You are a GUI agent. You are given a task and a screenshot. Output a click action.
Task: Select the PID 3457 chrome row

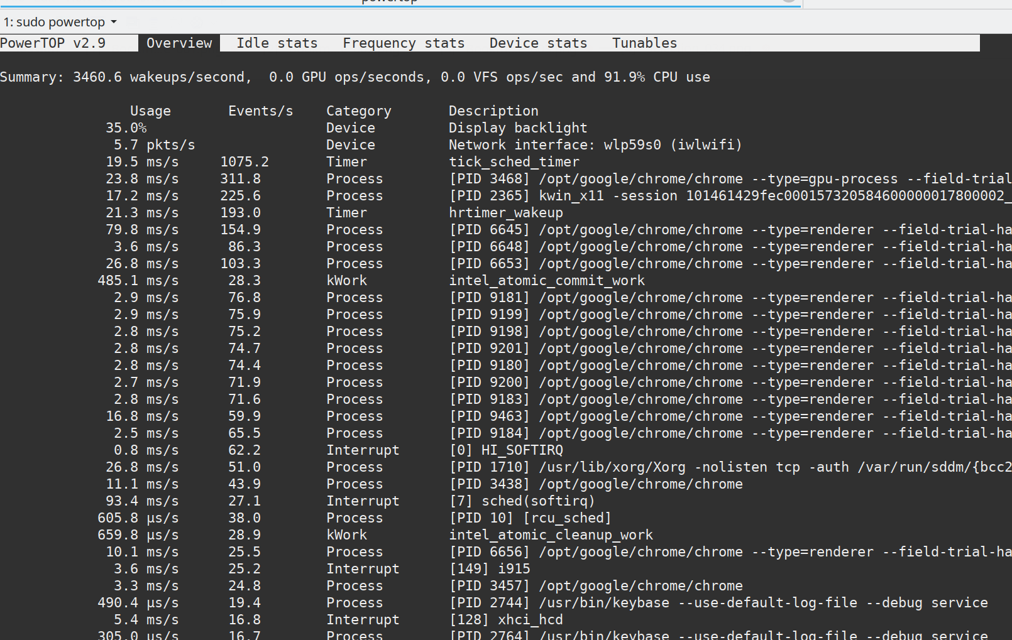(x=506, y=585)
